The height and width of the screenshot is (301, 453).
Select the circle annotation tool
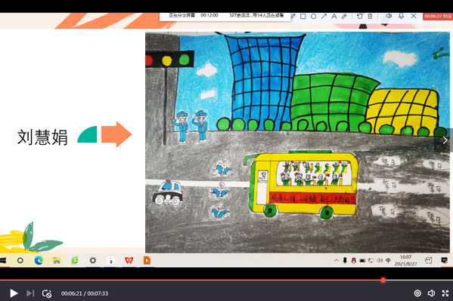[313, 17]
